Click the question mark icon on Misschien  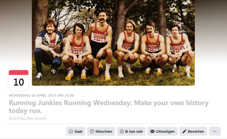click(x=92, y=131)
